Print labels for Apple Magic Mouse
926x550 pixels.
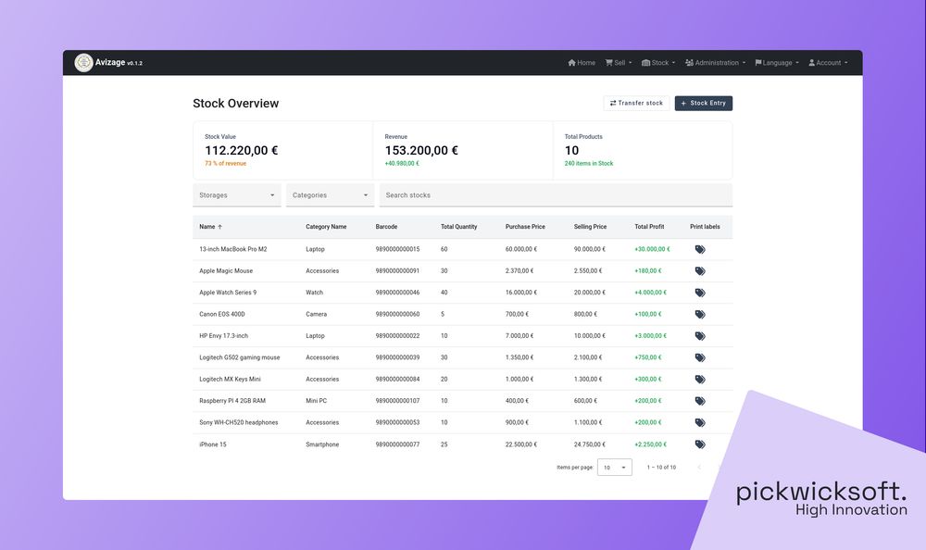[700, 271]
